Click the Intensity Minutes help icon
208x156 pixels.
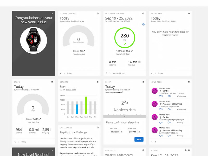click(143, 24)
